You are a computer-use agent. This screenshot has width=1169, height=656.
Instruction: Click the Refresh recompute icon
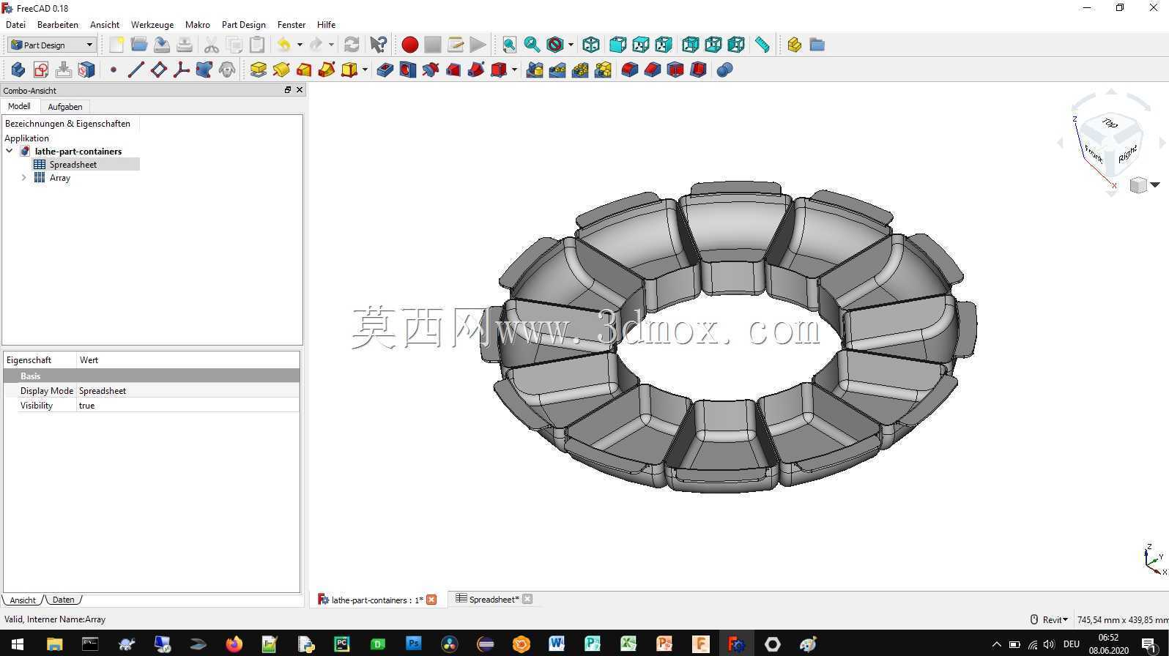(352, 45)
